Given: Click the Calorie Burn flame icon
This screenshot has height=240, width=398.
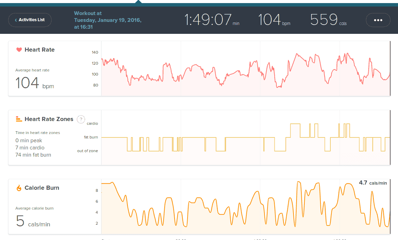Looking at the screenshot, I should [19, 188].
